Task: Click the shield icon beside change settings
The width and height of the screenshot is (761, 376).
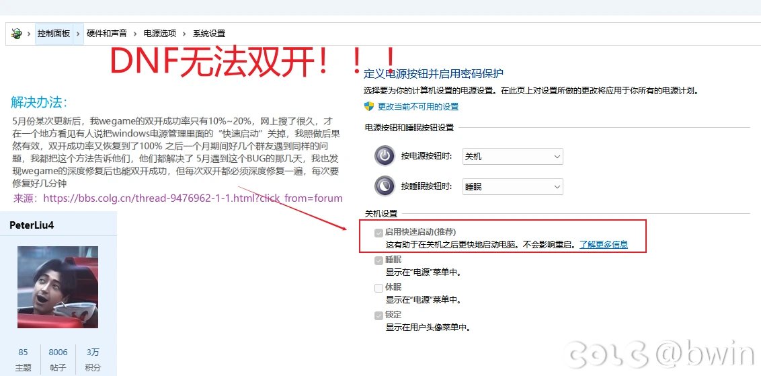Action: pyautogui.click(x=368, y=106)
